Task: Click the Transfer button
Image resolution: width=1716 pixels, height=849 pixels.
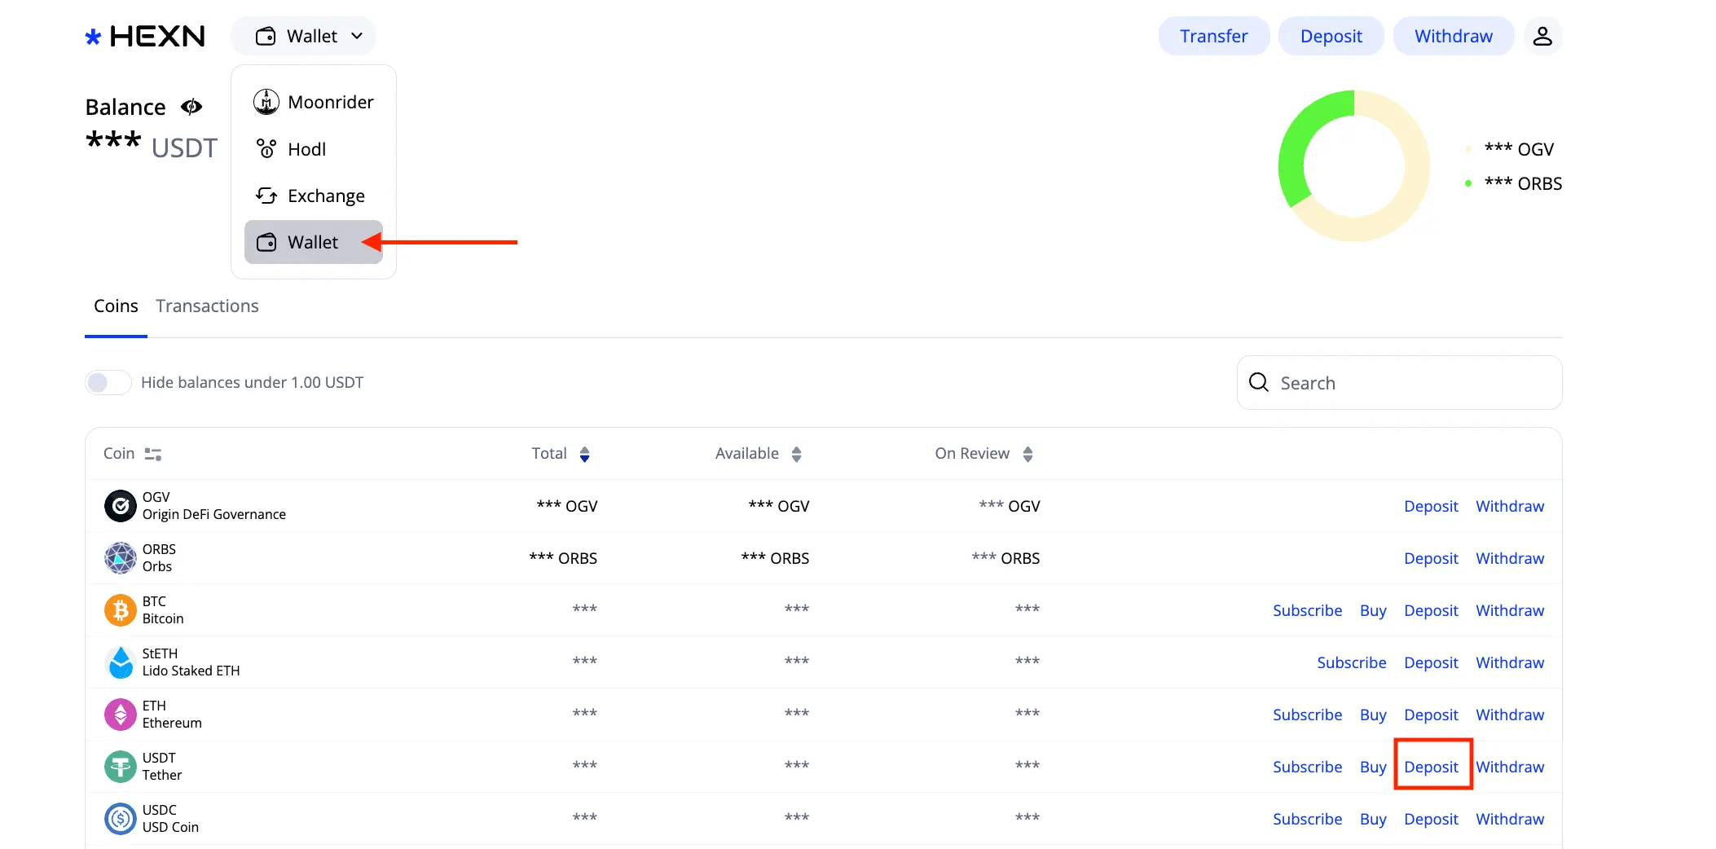Action: 1214,36
